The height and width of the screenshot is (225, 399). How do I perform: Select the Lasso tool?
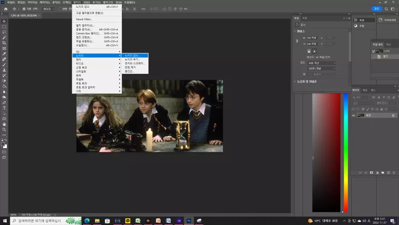click(4, 32)
